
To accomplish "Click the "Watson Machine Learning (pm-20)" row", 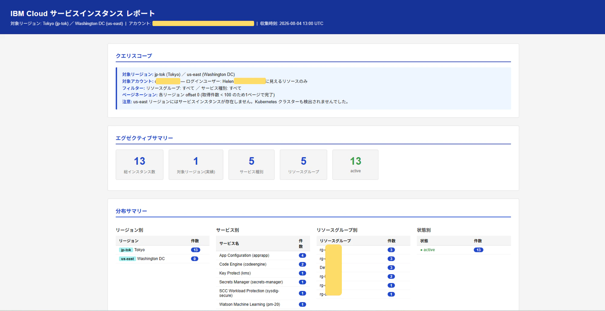I will point(263,305).
